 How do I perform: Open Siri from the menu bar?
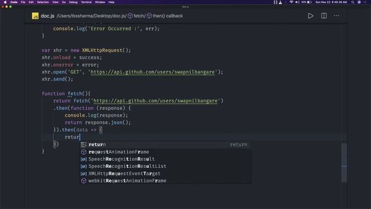359,2
